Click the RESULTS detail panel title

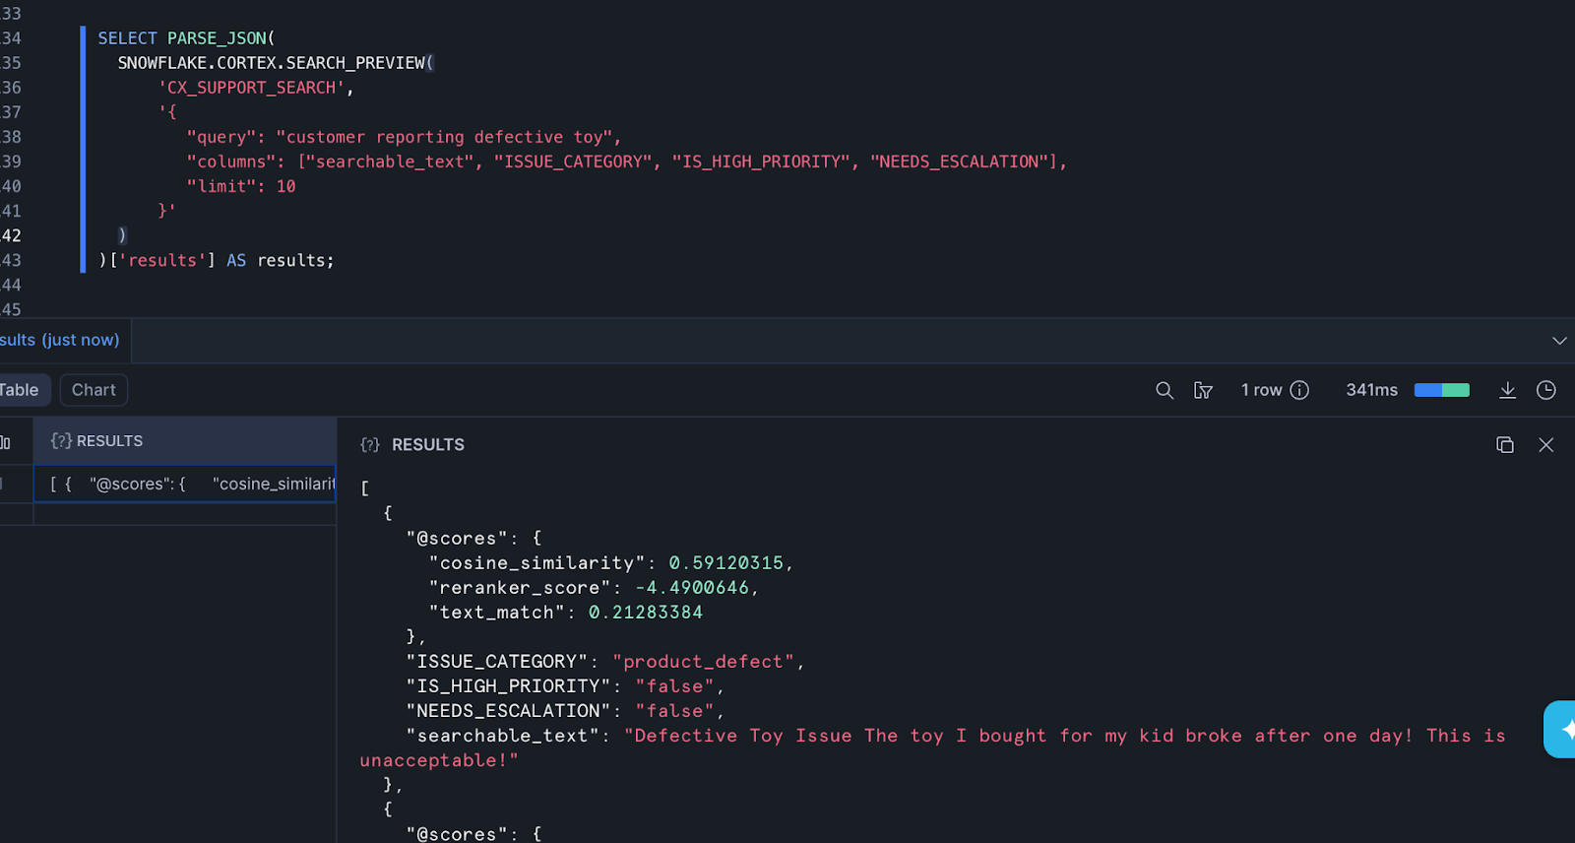[x=427, y=445]
